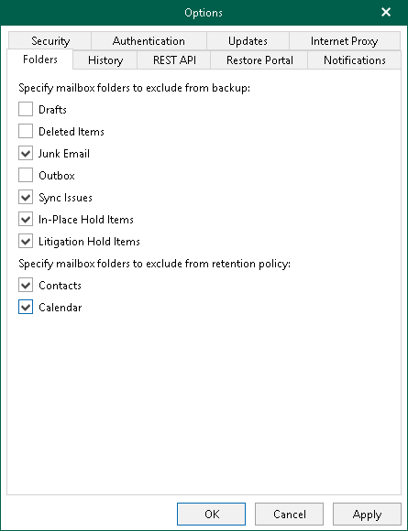Switch to the Security tab
Screen dimensions: 408x531
(50, 41)
